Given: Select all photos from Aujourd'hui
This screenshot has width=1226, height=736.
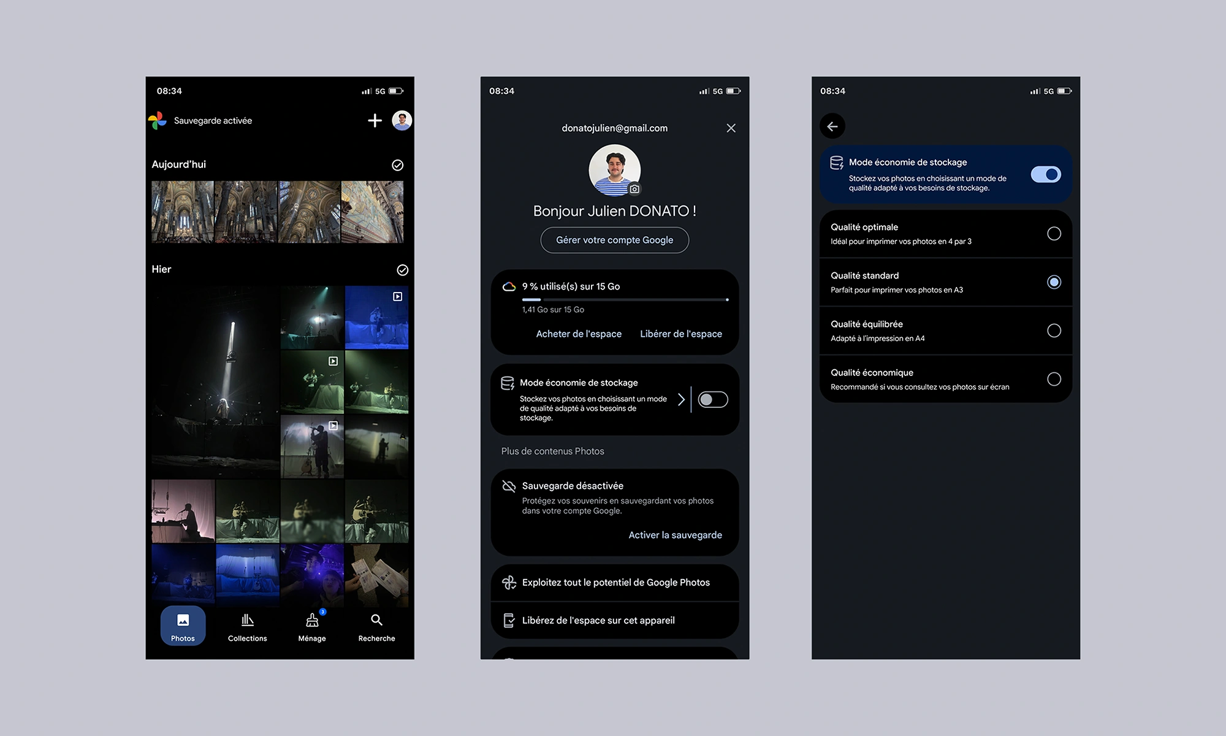Looking at the screenshot, I should coord(397,165).
